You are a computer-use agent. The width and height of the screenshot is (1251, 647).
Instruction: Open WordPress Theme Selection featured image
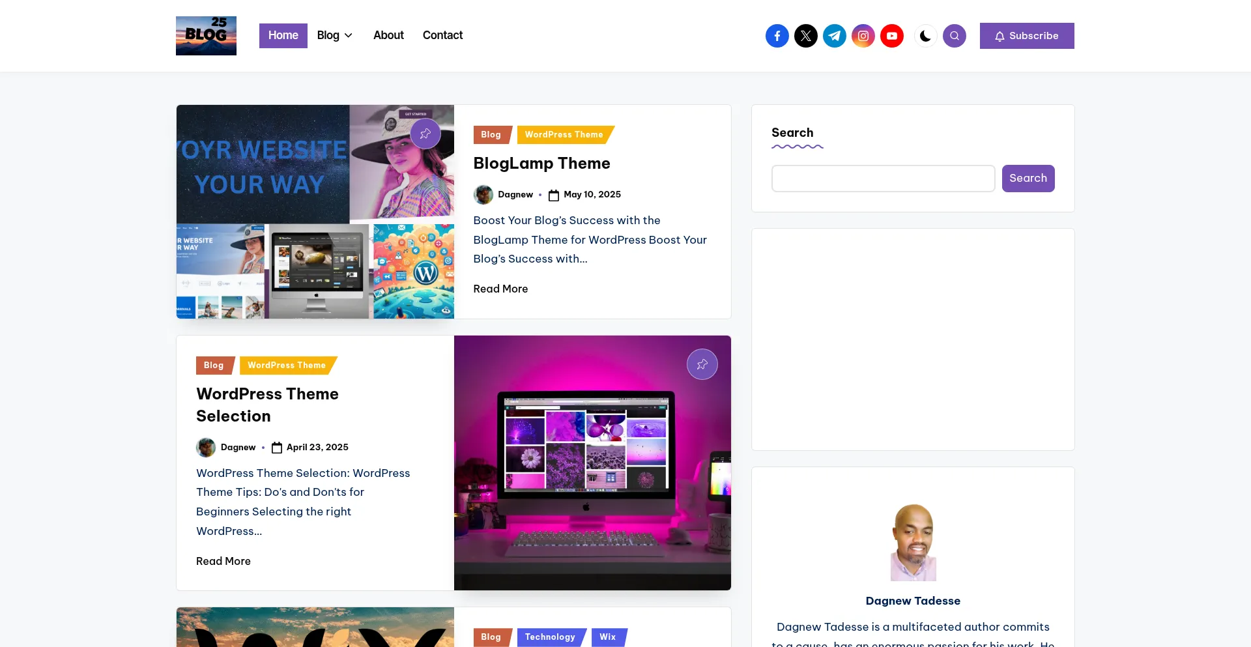pyautogui.click(x=592, y=463)
